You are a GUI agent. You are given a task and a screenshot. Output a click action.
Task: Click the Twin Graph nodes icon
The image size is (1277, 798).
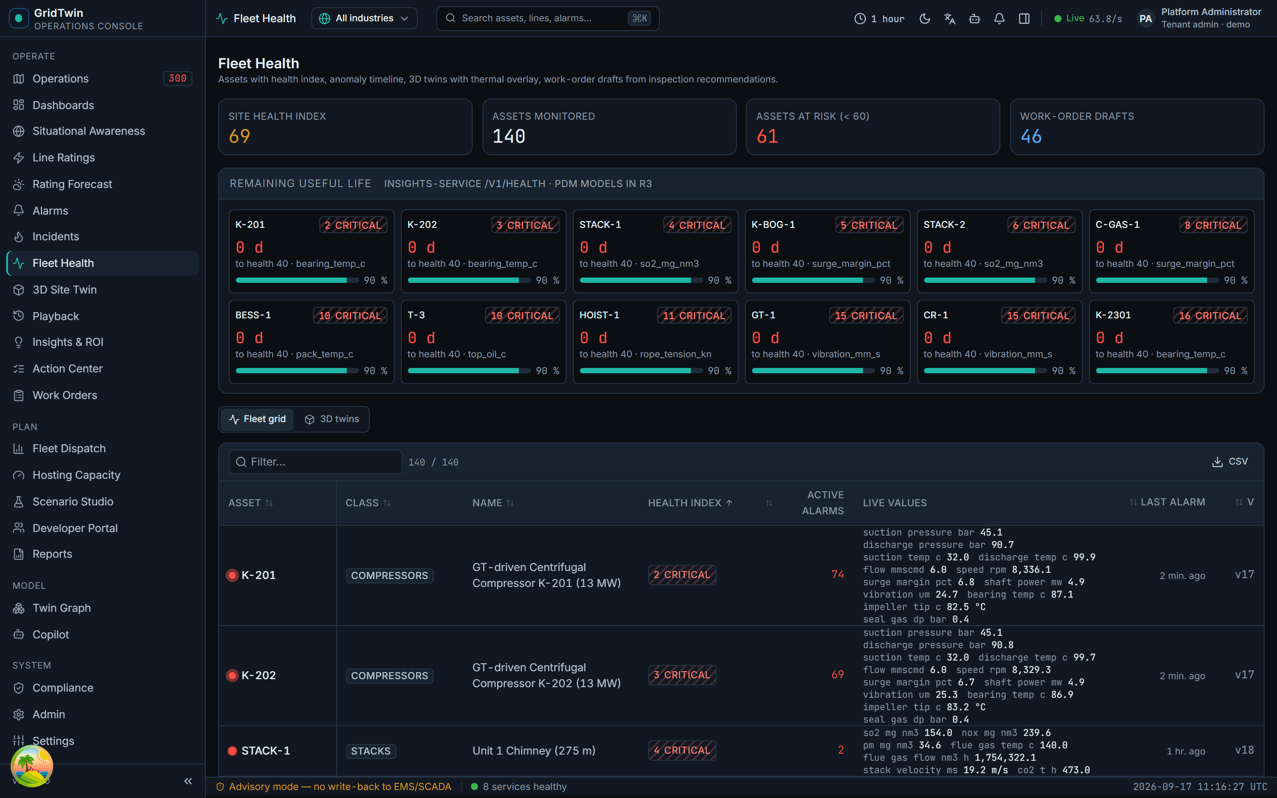click(x=19, y=608)
